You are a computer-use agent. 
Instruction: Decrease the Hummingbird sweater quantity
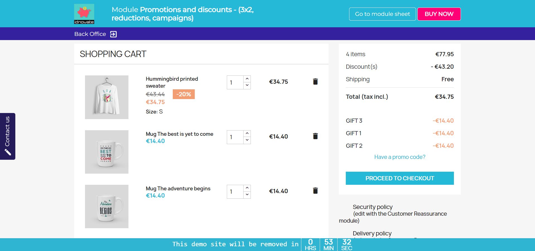click(247, 86)
